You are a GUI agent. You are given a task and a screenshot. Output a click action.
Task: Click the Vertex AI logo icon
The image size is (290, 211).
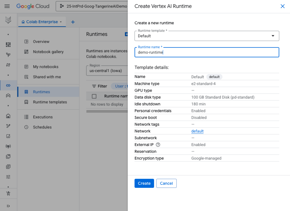pos(8,20)
